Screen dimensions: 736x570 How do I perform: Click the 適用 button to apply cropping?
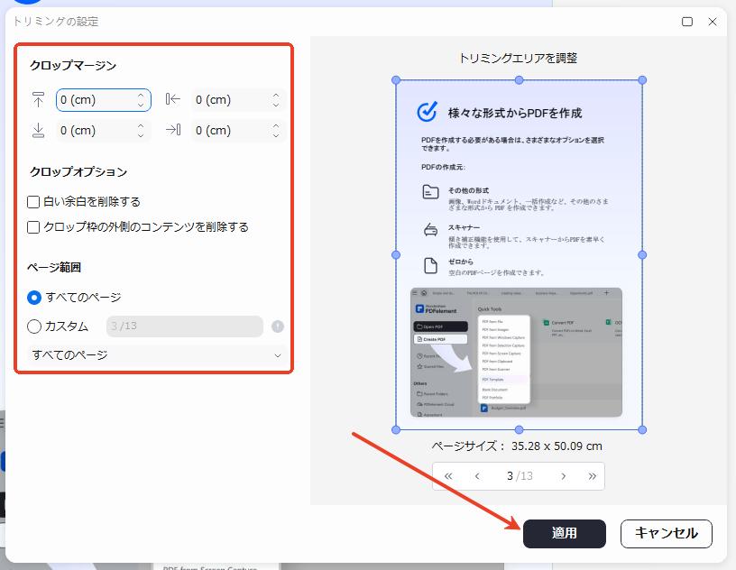tap(565, 534)
